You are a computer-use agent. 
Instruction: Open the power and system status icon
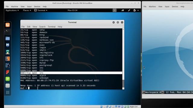click(134, 10)
